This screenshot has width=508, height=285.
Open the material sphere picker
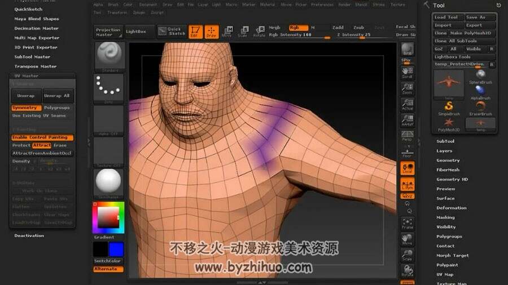(109, 183)
